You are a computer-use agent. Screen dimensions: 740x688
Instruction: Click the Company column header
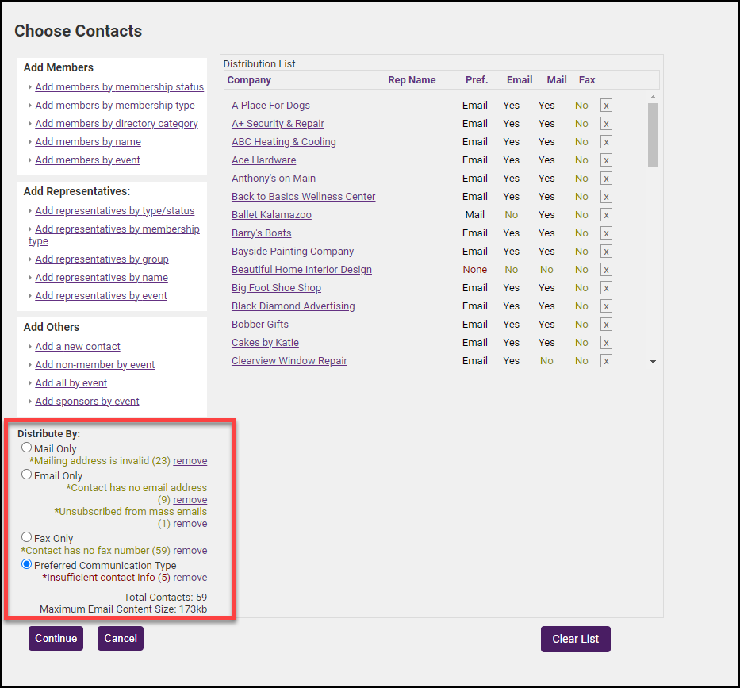coord(249,80)
